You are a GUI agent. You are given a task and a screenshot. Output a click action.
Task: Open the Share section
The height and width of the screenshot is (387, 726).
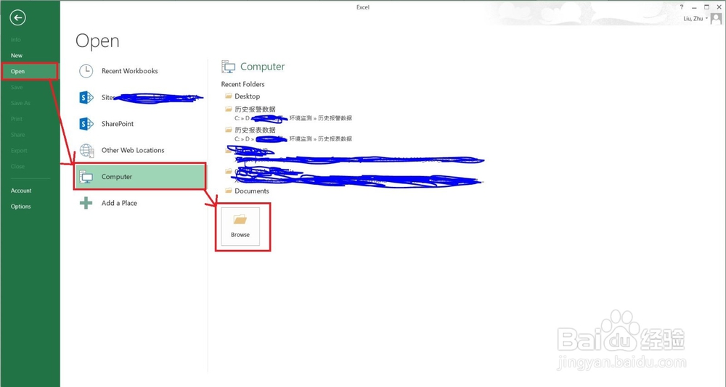[x=17, y=135]
